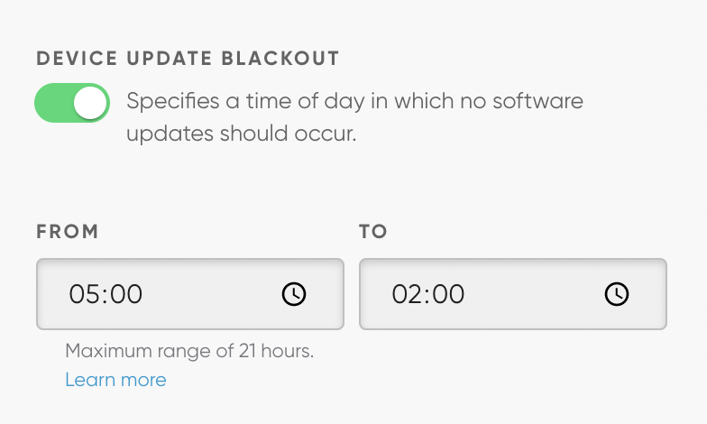
Task: Click the FROM label above the start time
Action: 68,232
